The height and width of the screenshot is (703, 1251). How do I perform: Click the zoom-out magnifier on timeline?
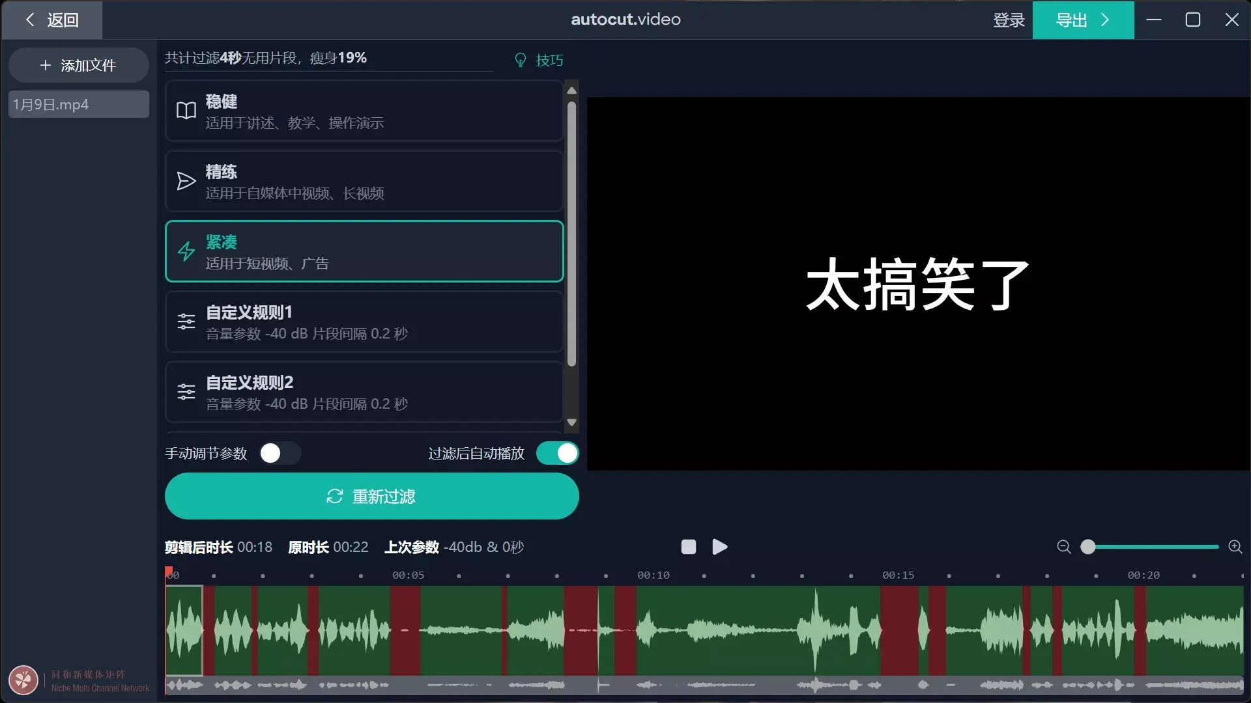[1064, 547]
